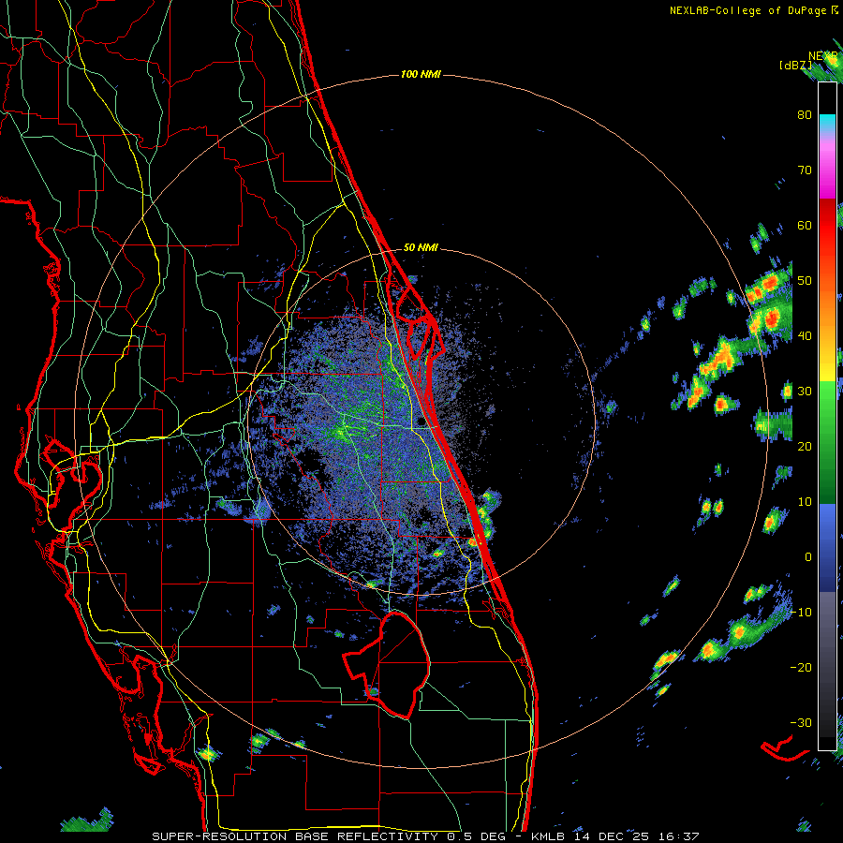Click the 80 value on the dBZ scale
The width and height of the screenshot is (843, 843).
click(805, 115)
